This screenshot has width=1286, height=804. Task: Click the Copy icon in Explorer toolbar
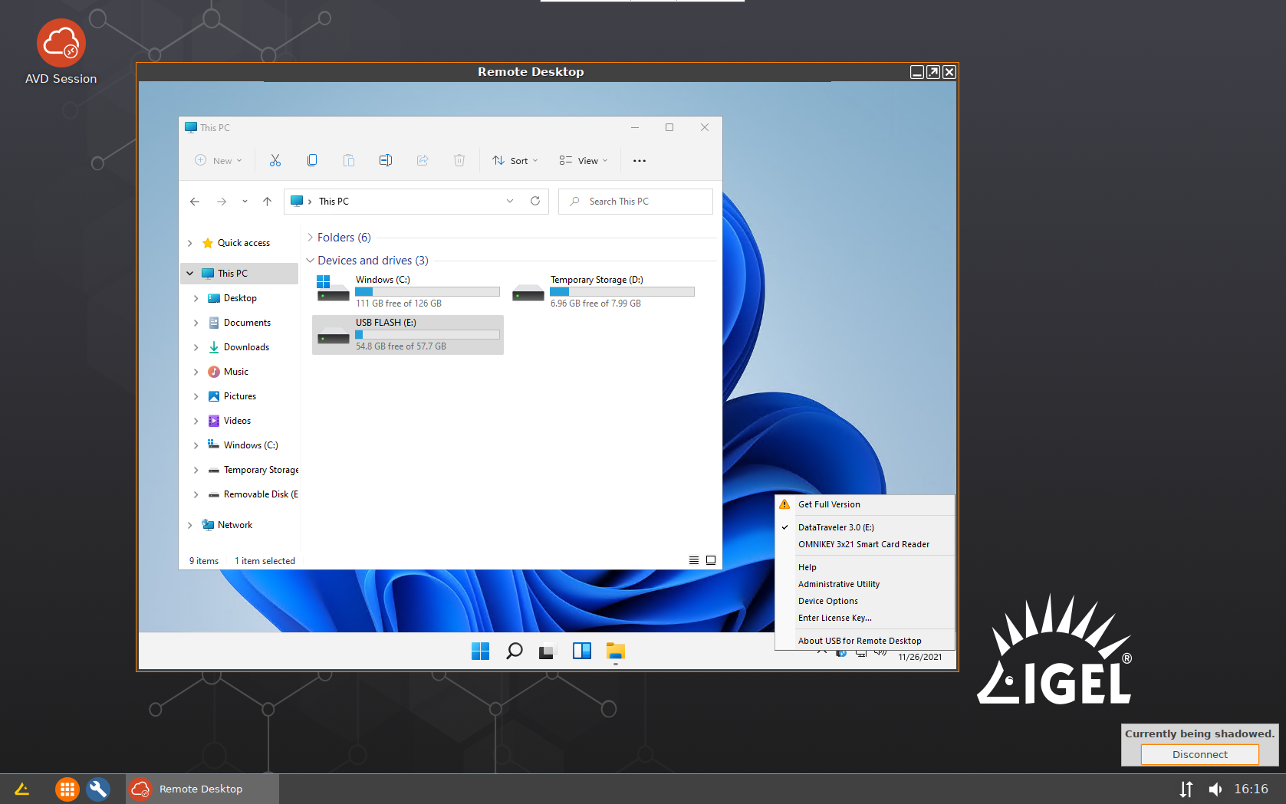[x=312, y=160]
